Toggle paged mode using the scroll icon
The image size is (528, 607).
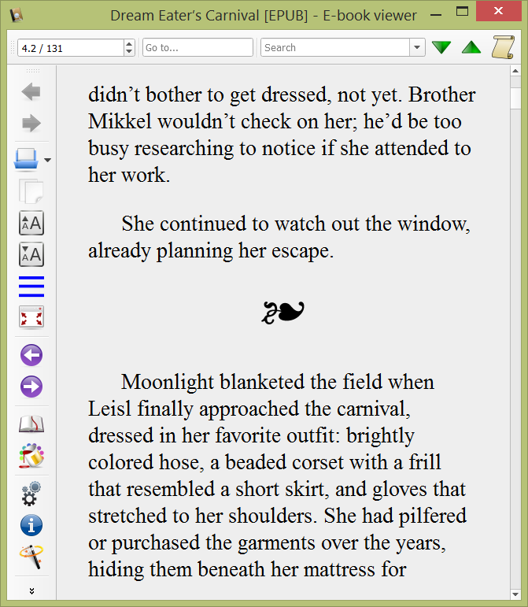(x=503, y=47)
